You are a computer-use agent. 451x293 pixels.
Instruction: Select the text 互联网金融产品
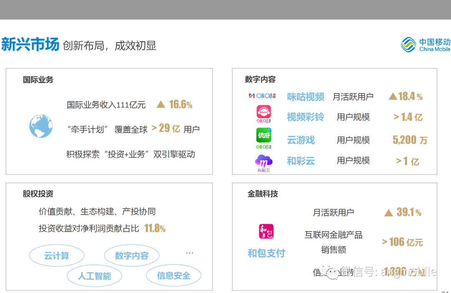tap(334, 235)
